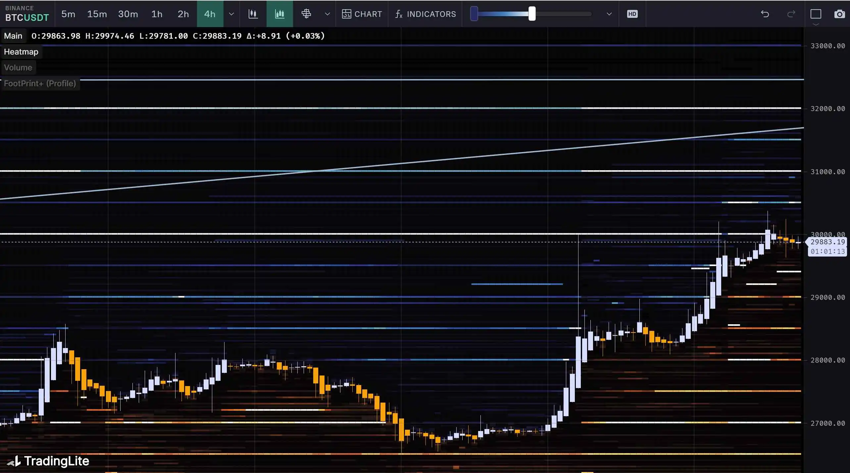Redo the last chart action
Screen dimensions: 850x473
[791, 14]
